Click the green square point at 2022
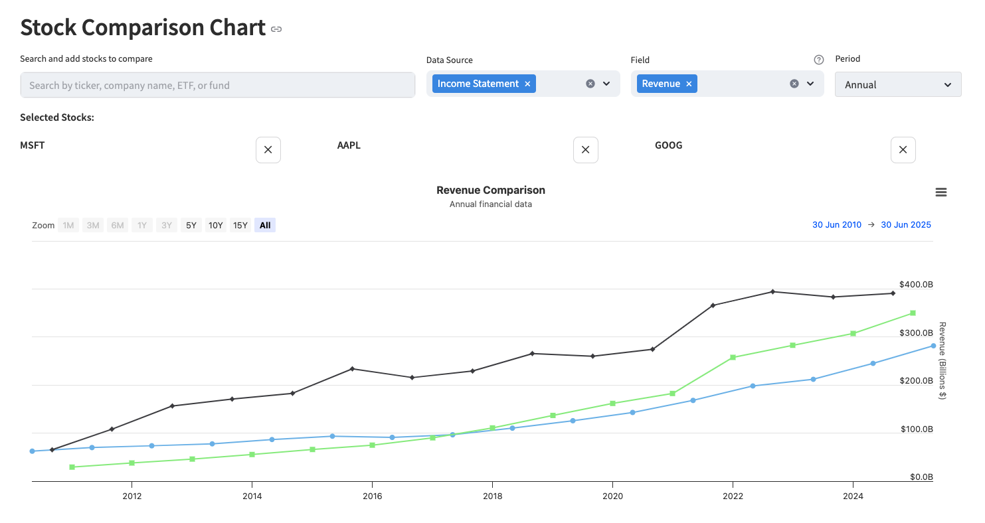The image size is (985, 523). pos(733,357)
